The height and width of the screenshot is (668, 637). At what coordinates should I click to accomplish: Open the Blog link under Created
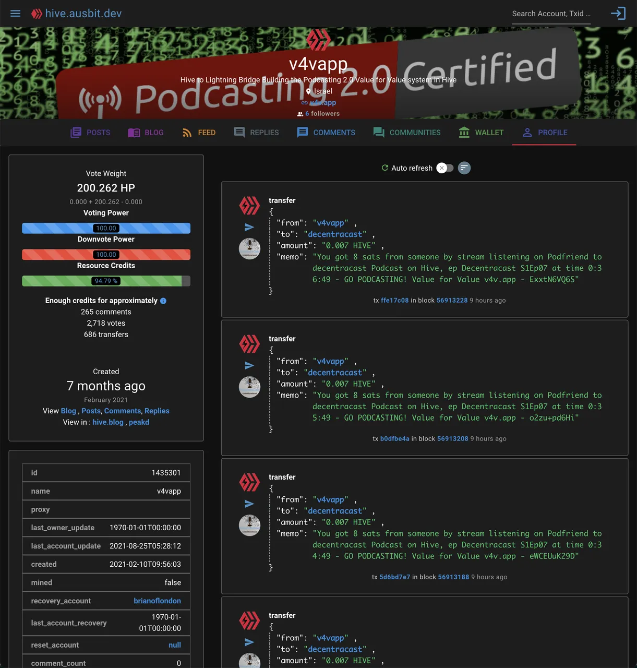[68, 411]
